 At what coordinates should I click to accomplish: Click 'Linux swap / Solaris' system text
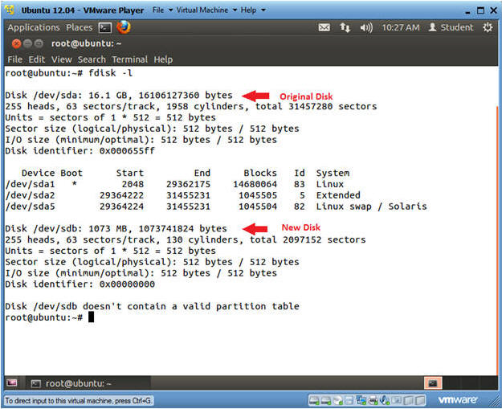pos(371,207)
